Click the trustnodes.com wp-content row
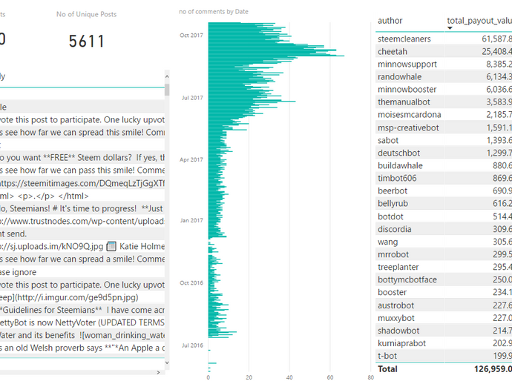The width and height of the screenshot is (512, 384). point(82,221)
